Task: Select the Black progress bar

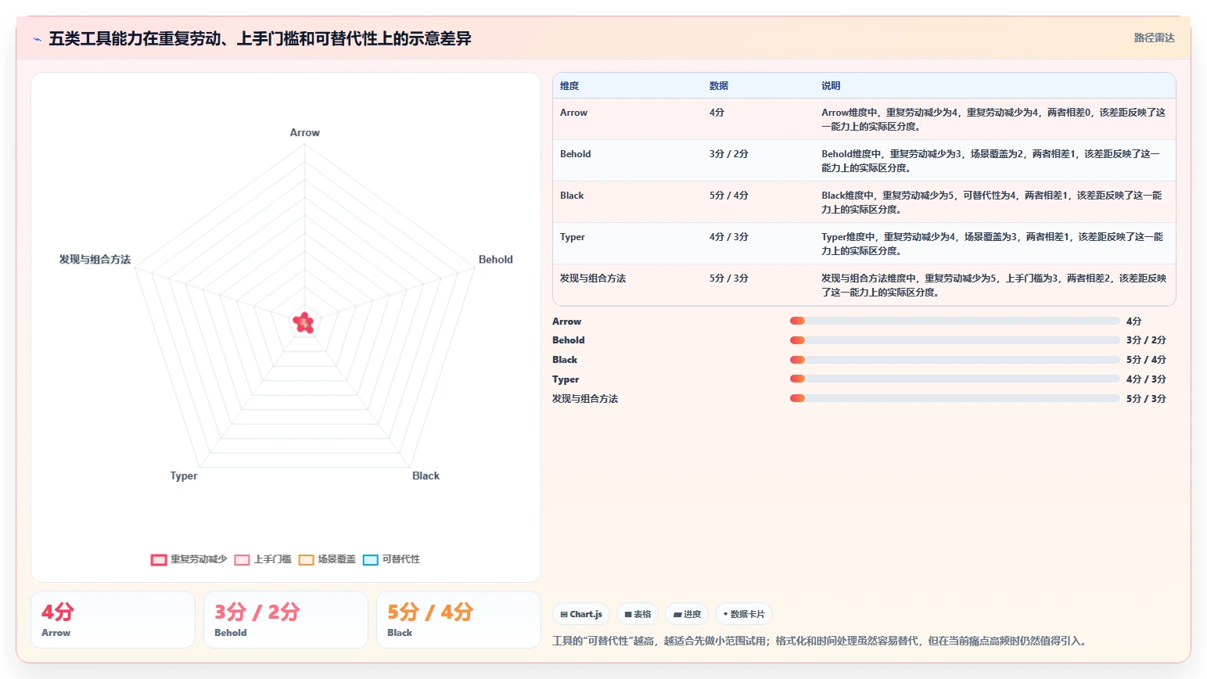Action: pyautogui.click(x=954, y=360)
